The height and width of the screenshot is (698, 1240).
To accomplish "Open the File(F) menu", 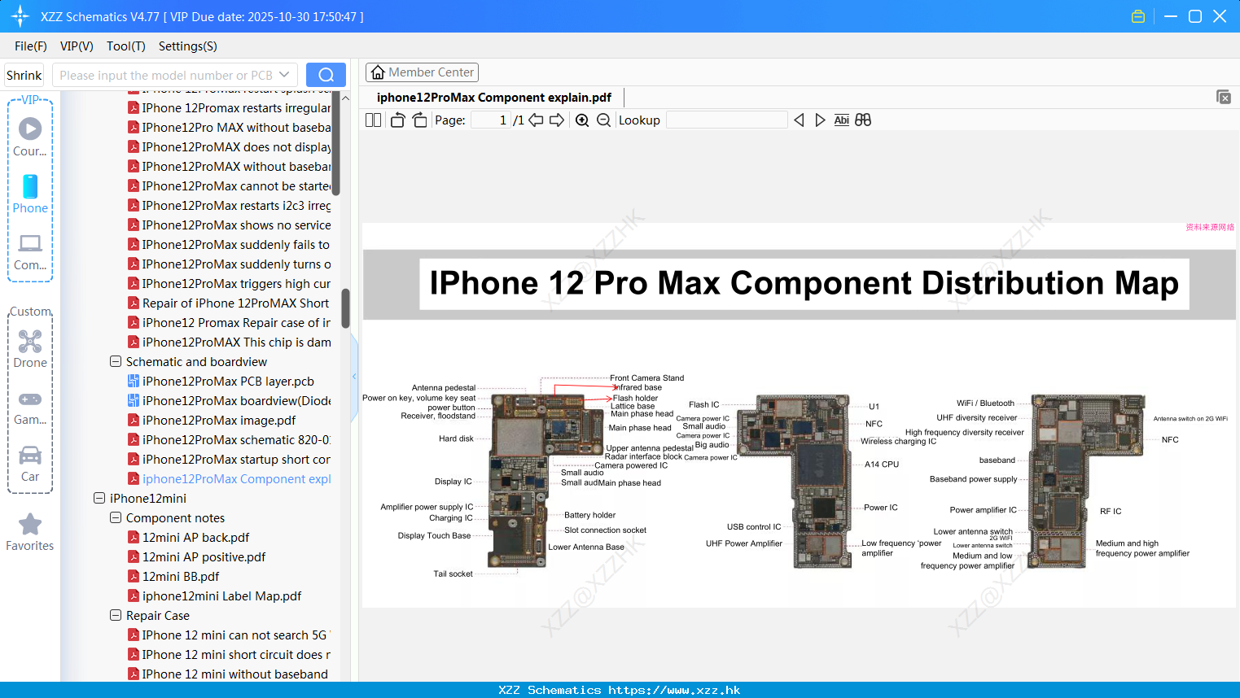I will pos(31,46).
